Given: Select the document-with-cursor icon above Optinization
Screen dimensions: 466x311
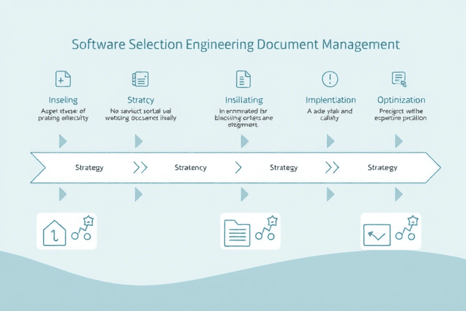Looking at the screenshot, I should pyautogui.click(x=399, y=78).
